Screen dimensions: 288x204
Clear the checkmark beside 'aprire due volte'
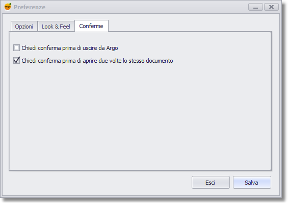(x=16, y=61)
